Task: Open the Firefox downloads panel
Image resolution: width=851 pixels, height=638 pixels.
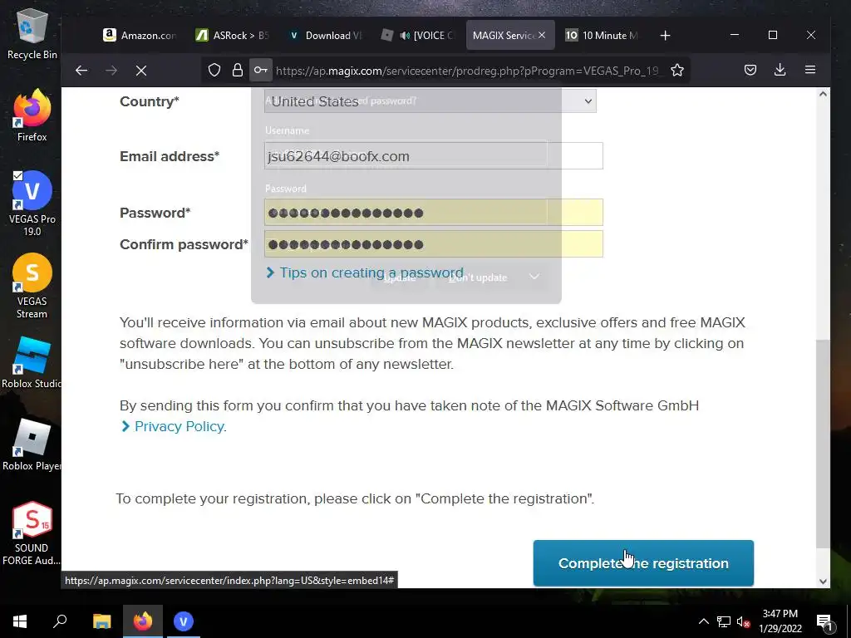Action: pos(780,70)
